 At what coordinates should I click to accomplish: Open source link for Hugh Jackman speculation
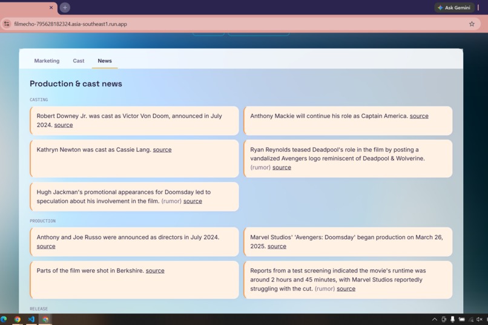[193, 201]
